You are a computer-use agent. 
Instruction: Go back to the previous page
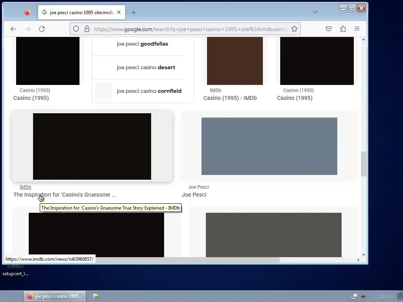pos(13,29)
